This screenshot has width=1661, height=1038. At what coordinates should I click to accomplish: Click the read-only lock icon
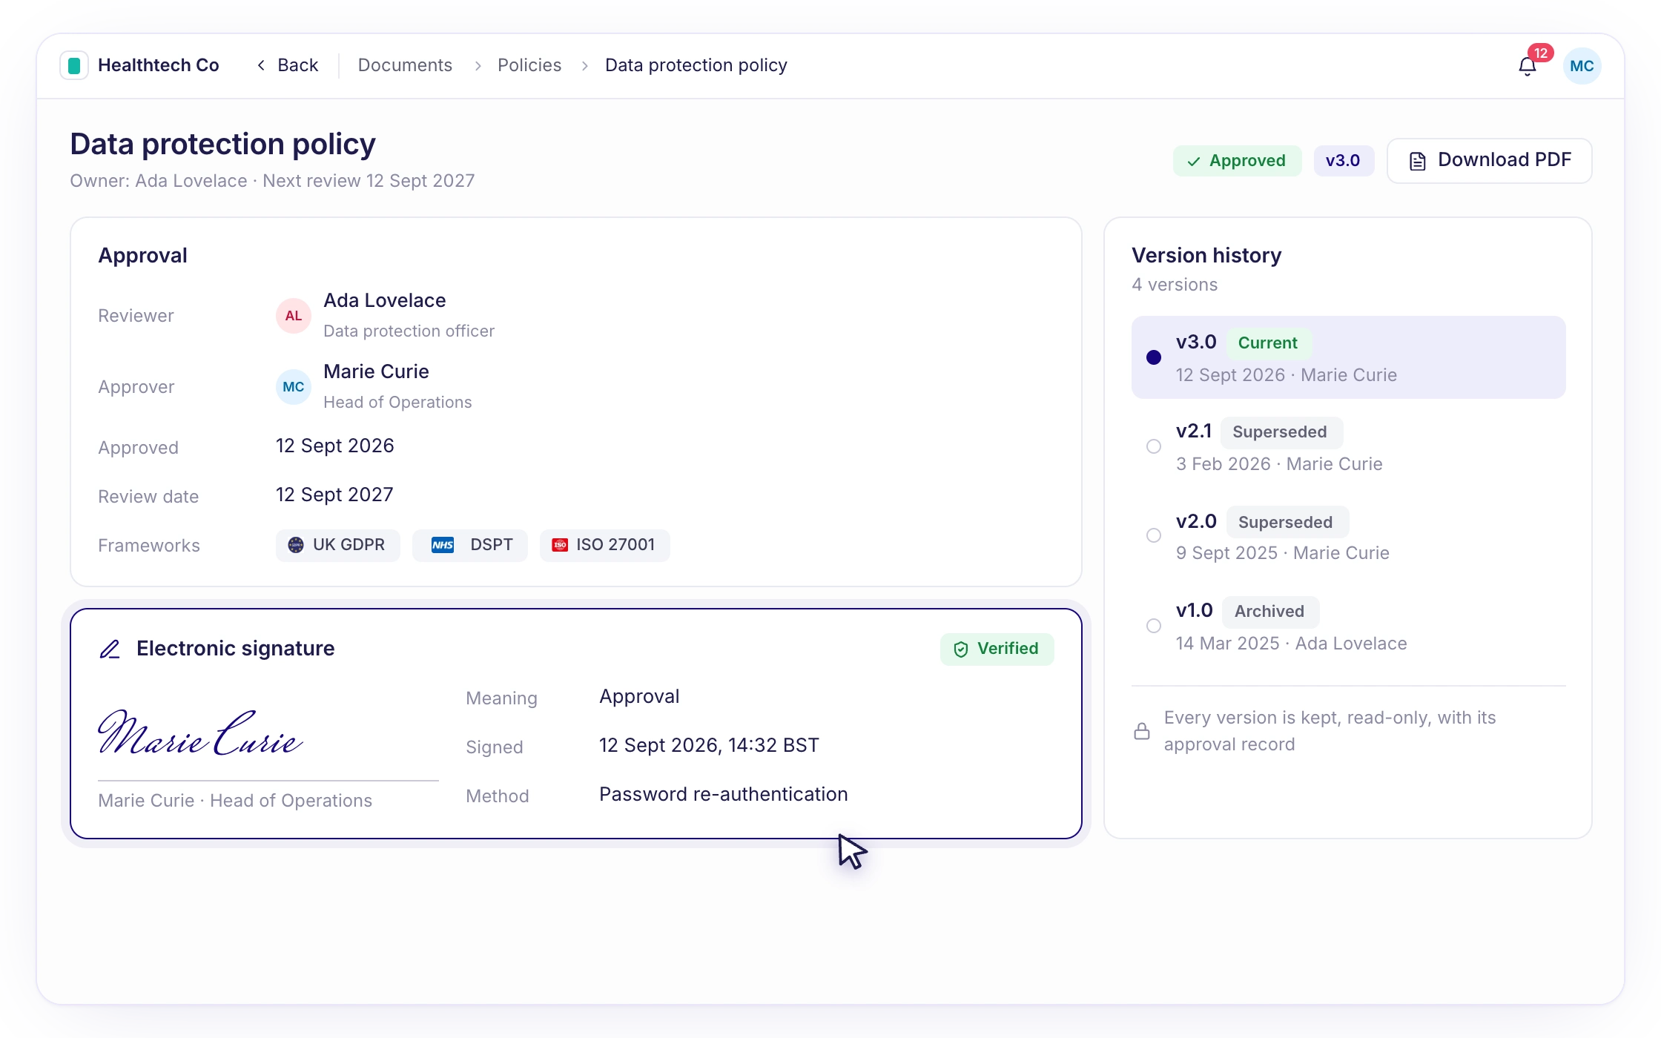(x=1142, y=732)
